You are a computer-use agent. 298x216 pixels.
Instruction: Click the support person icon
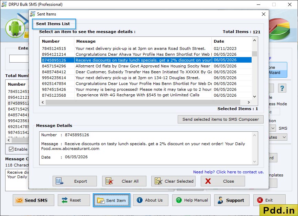[220, 200]
